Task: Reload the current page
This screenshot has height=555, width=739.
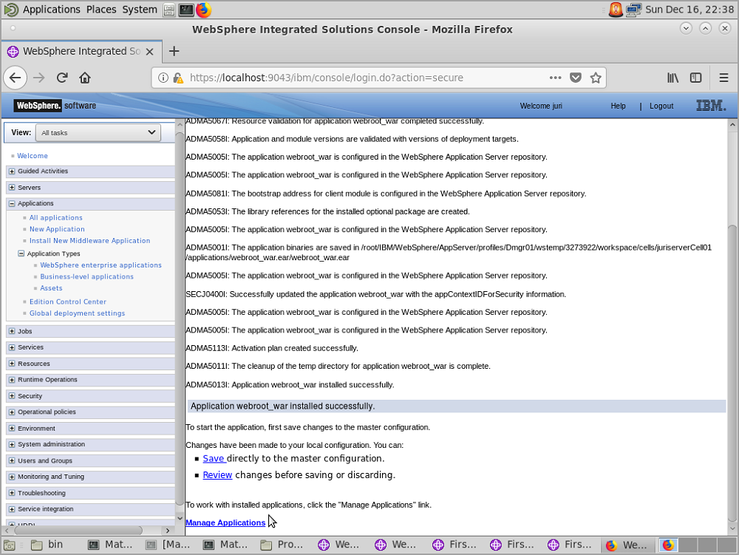Action: coord(62,78)
